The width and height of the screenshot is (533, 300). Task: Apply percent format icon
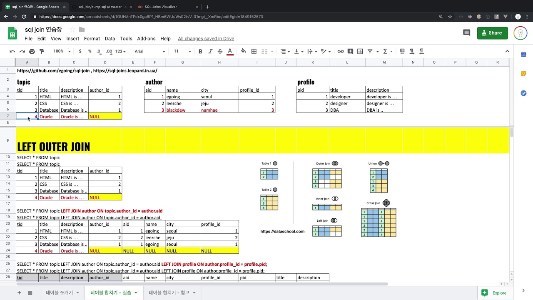[90, 51]
